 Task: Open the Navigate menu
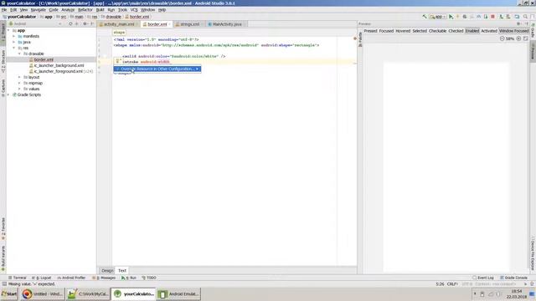tap(38, 10)
